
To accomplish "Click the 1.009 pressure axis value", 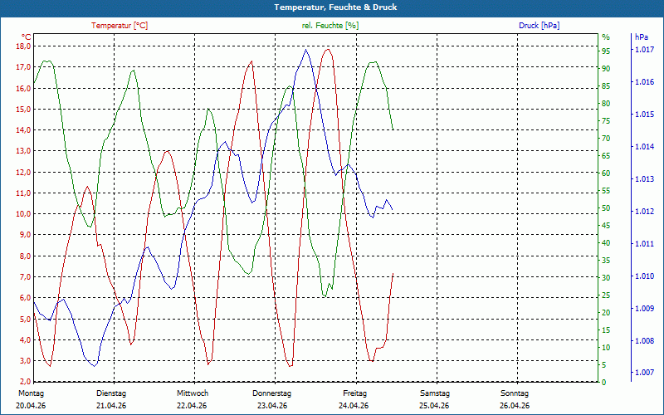I will [x=644, y=308].
